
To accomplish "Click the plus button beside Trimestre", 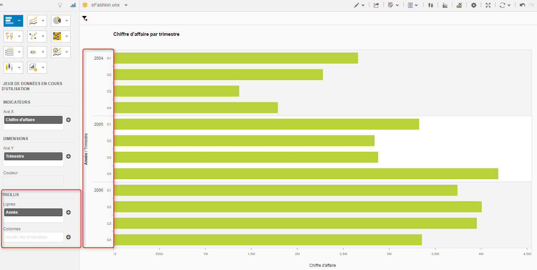I will tap(68, 156).
